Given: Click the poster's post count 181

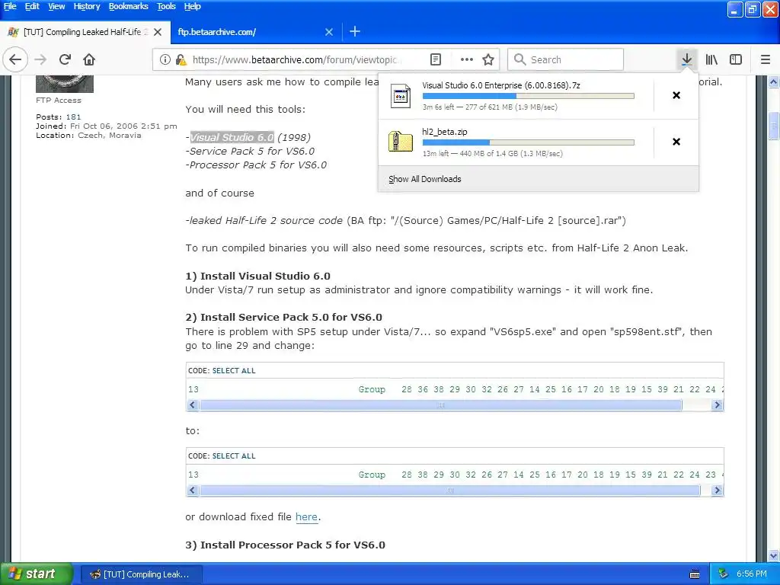Looking at the screenshot, I should pyautogui.click(x=73, y=117).
